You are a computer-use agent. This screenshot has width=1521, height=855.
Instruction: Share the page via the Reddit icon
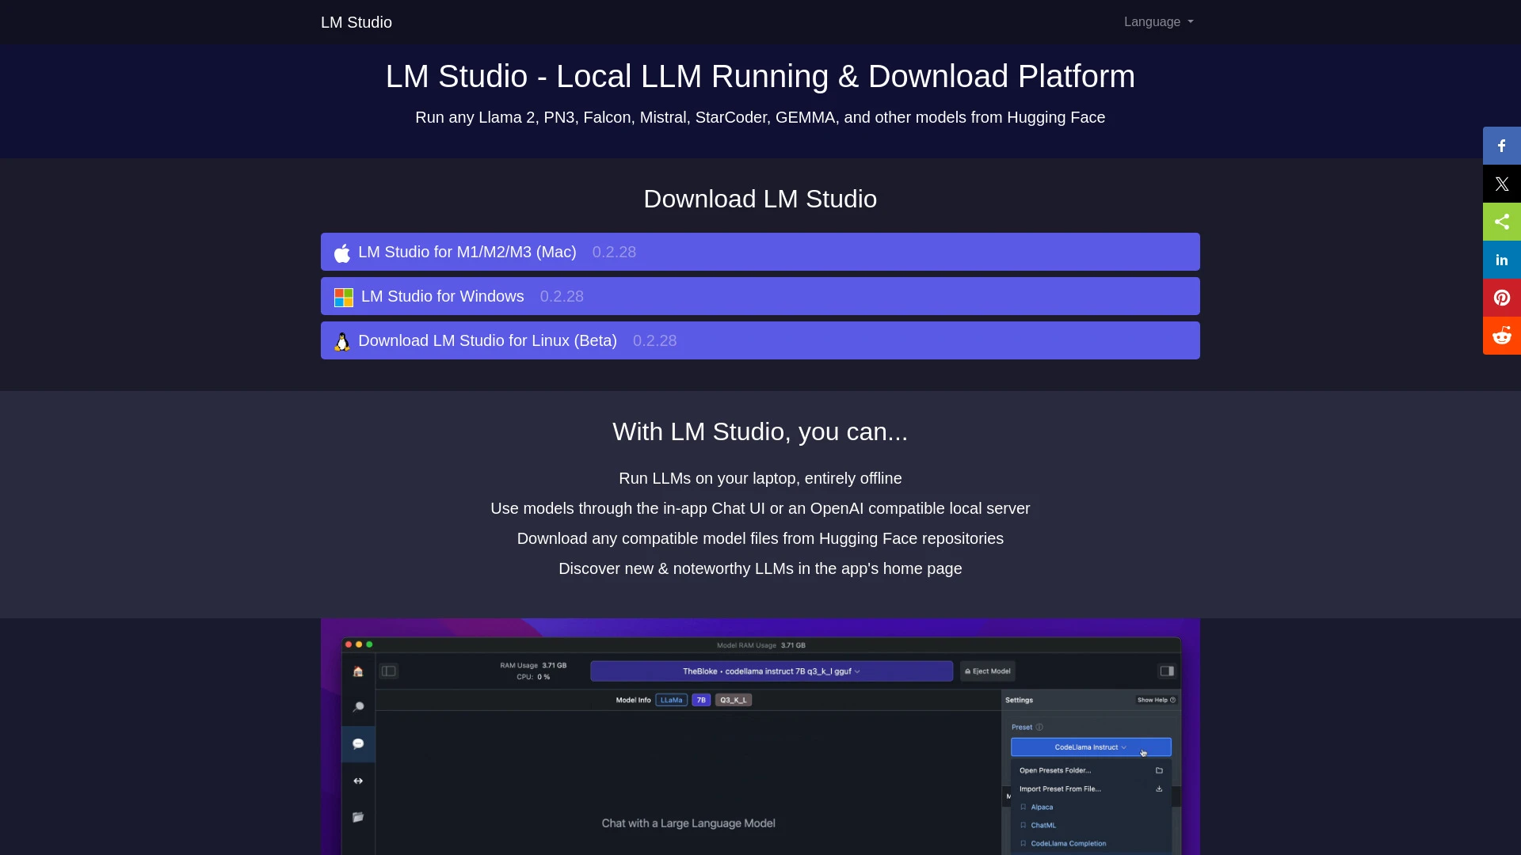pos(1501,336)
